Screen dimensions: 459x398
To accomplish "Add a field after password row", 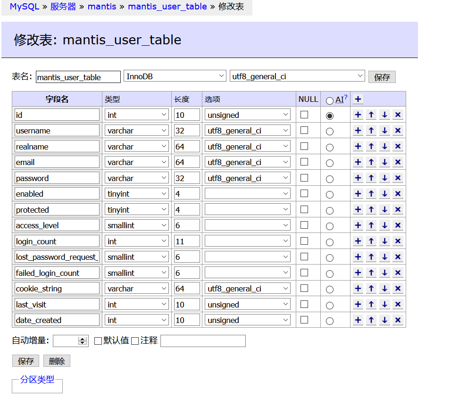I will point(358,178).
